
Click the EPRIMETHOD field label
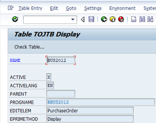[x=24, y=119]
